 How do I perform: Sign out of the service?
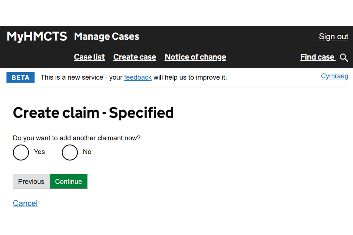pos(334,37)
